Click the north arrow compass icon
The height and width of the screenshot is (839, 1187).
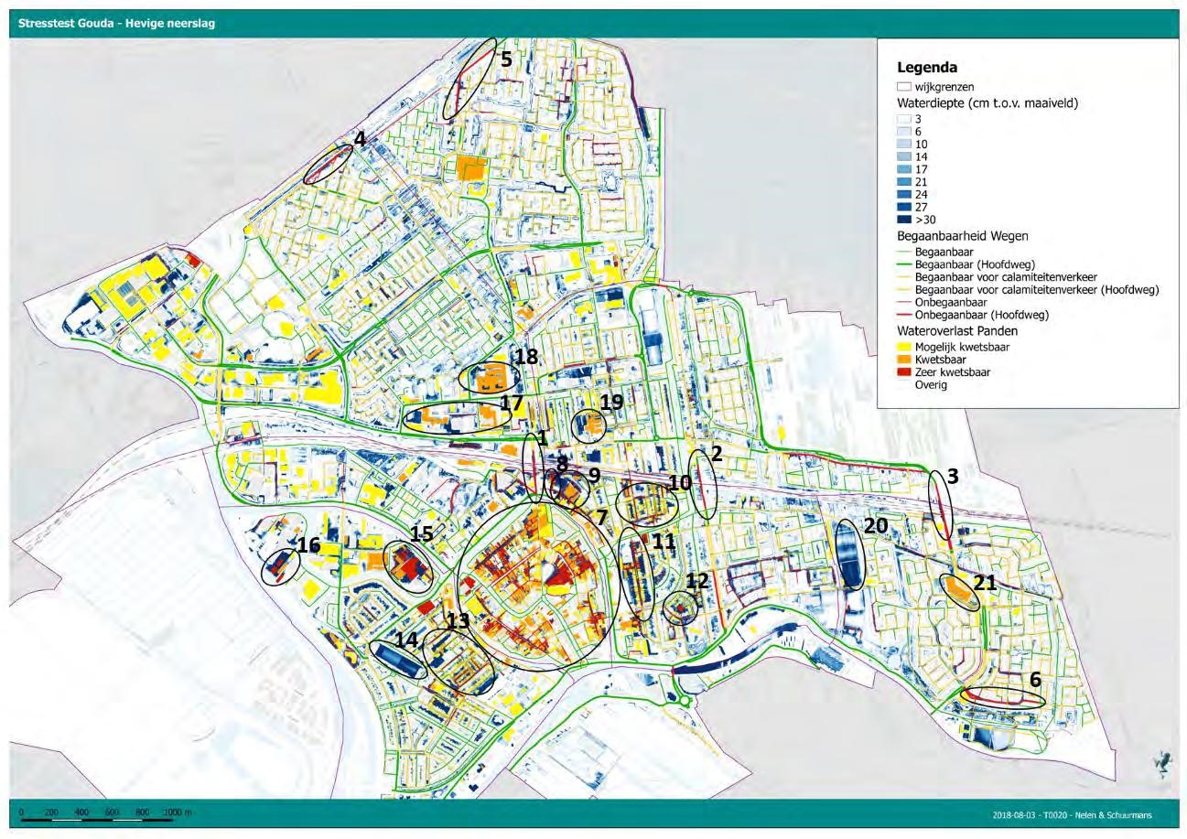[x=1162, y=761]
